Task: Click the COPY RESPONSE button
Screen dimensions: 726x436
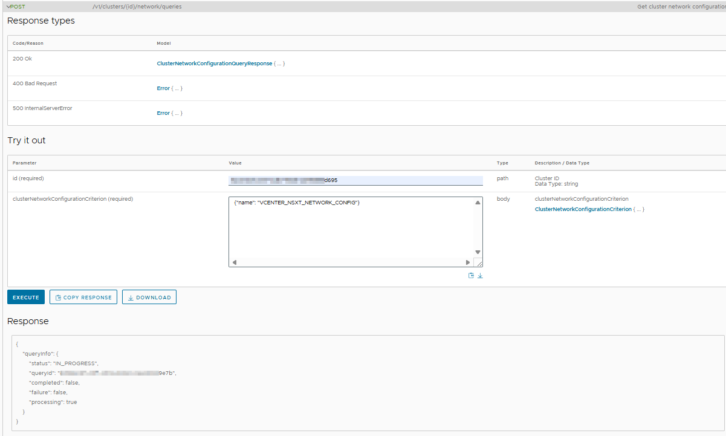Action: point(83,298)
